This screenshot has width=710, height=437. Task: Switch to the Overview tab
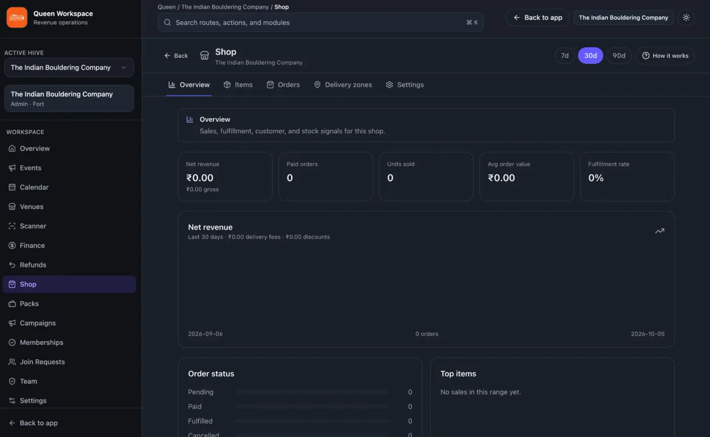tap(189, 85)
